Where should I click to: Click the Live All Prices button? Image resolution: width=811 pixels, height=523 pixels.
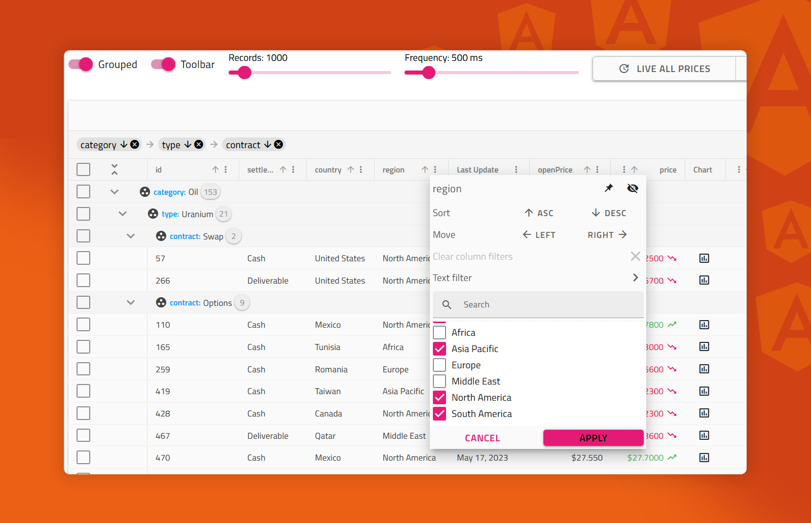tap(665, 68)
